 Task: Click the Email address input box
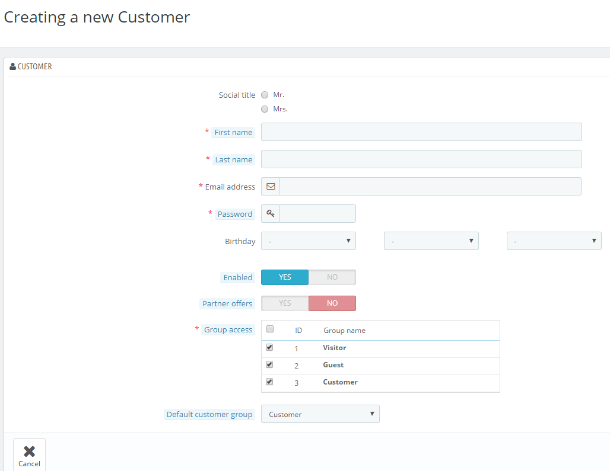point(430,187)
